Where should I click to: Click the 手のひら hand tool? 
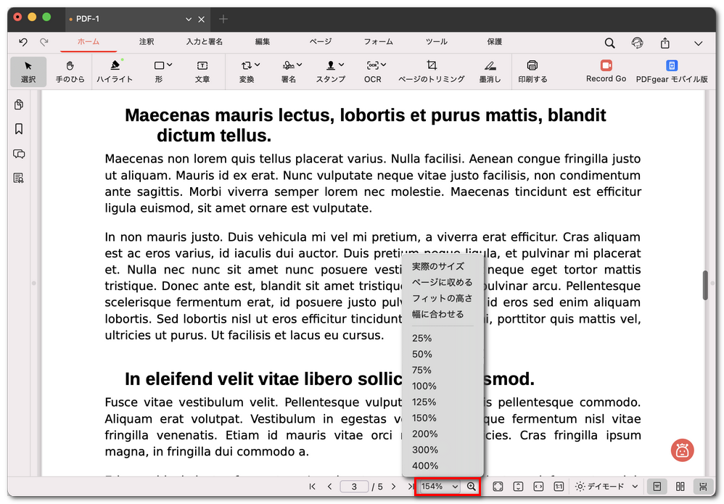[x=70, y=71]
